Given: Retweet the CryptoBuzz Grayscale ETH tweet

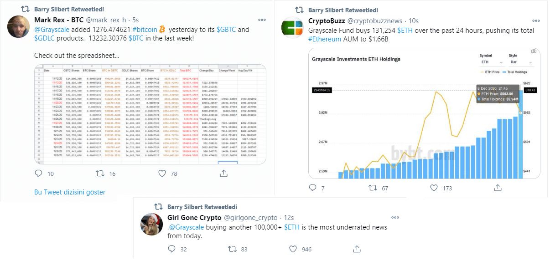Looking at the screenshot, I should (x=373, y=188).
